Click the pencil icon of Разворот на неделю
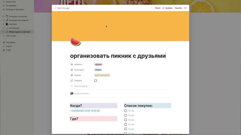 click(7, 20)
